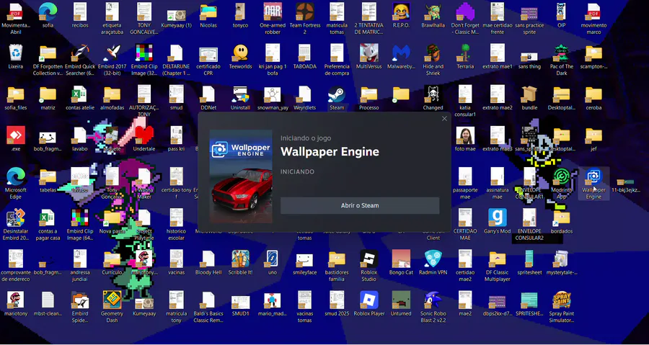Select the bordados folder shortcut
Viewport: 649px width, 345px height.
pyautogui.click(x=562, y=222)
